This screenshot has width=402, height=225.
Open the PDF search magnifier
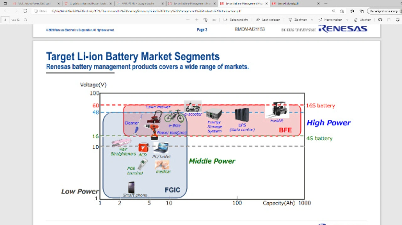click(x=25, y=20)
